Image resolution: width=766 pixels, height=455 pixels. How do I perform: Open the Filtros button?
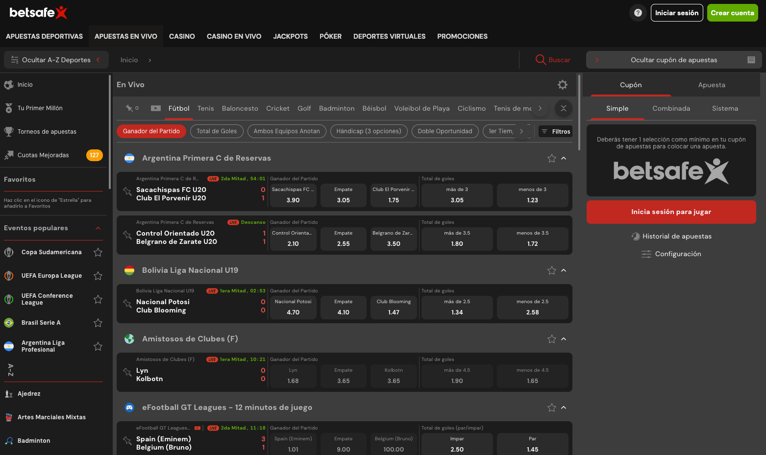click(x=556, y=131)
